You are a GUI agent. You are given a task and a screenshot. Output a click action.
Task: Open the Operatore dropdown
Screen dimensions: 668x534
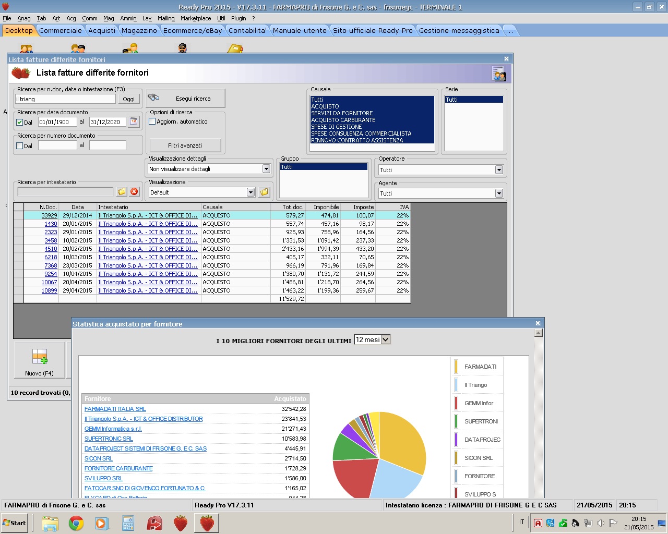pos(499,170)
